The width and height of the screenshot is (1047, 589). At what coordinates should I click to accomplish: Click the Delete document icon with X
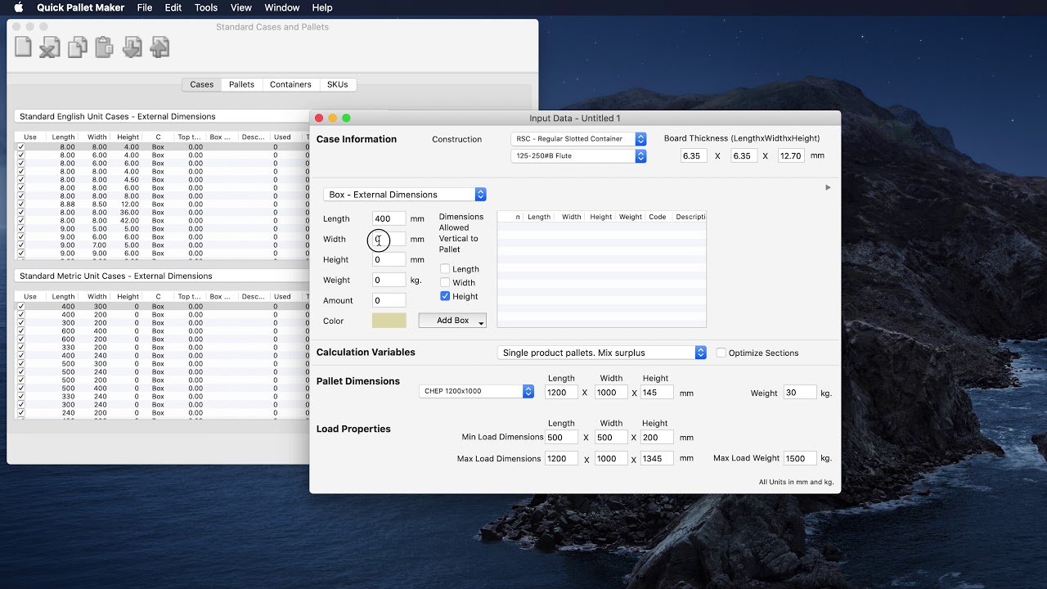tap(50, 47)
